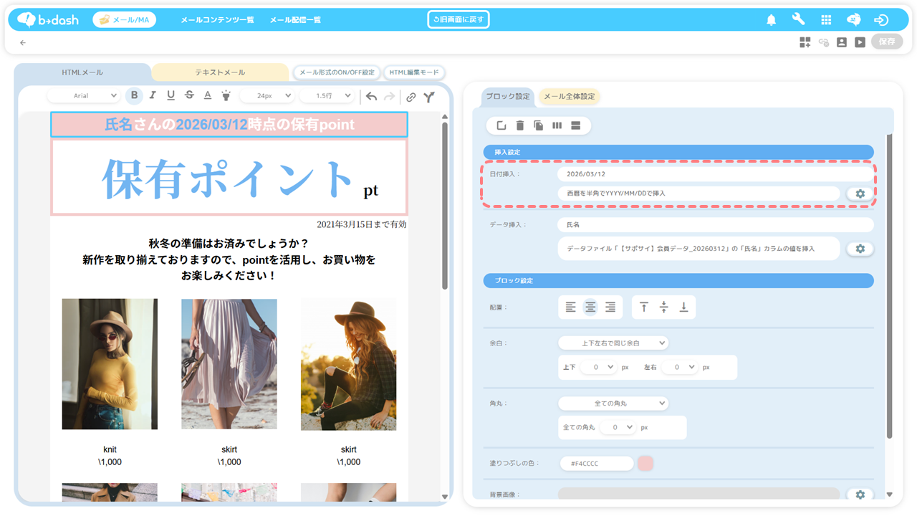Switch to the テキストメール tab
This screenshot has height=516, width=917.
220,72
